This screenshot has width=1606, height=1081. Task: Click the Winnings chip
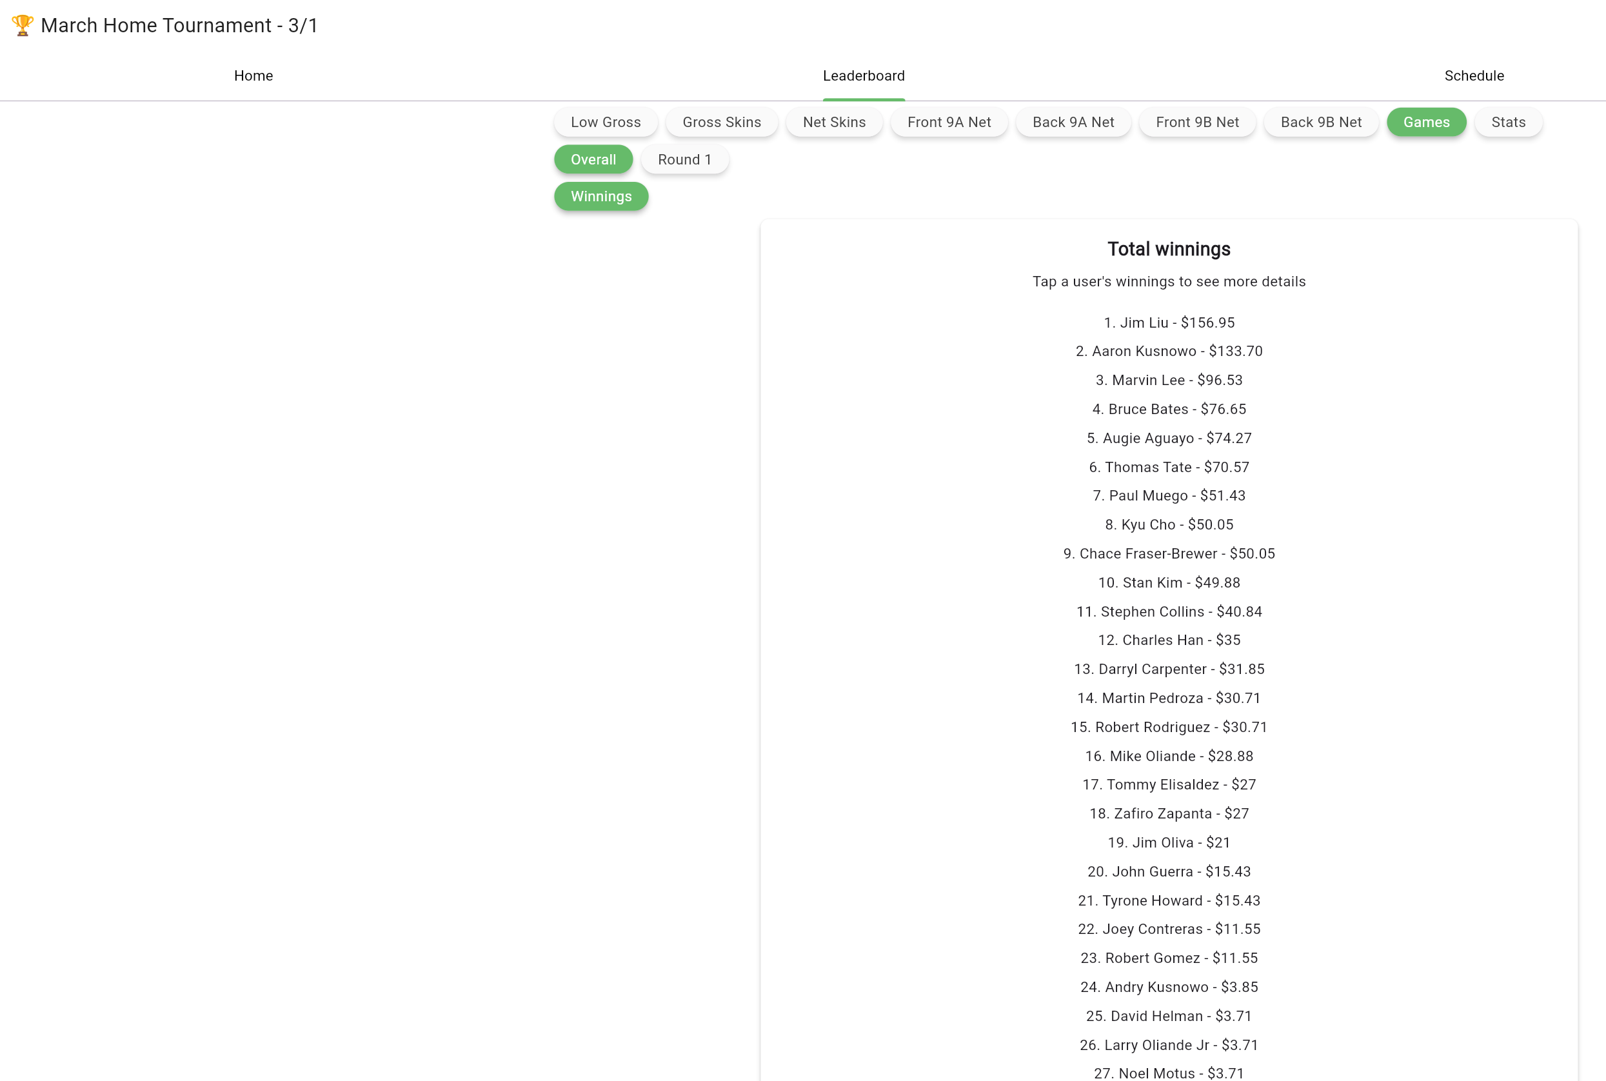tap(600, 197)
